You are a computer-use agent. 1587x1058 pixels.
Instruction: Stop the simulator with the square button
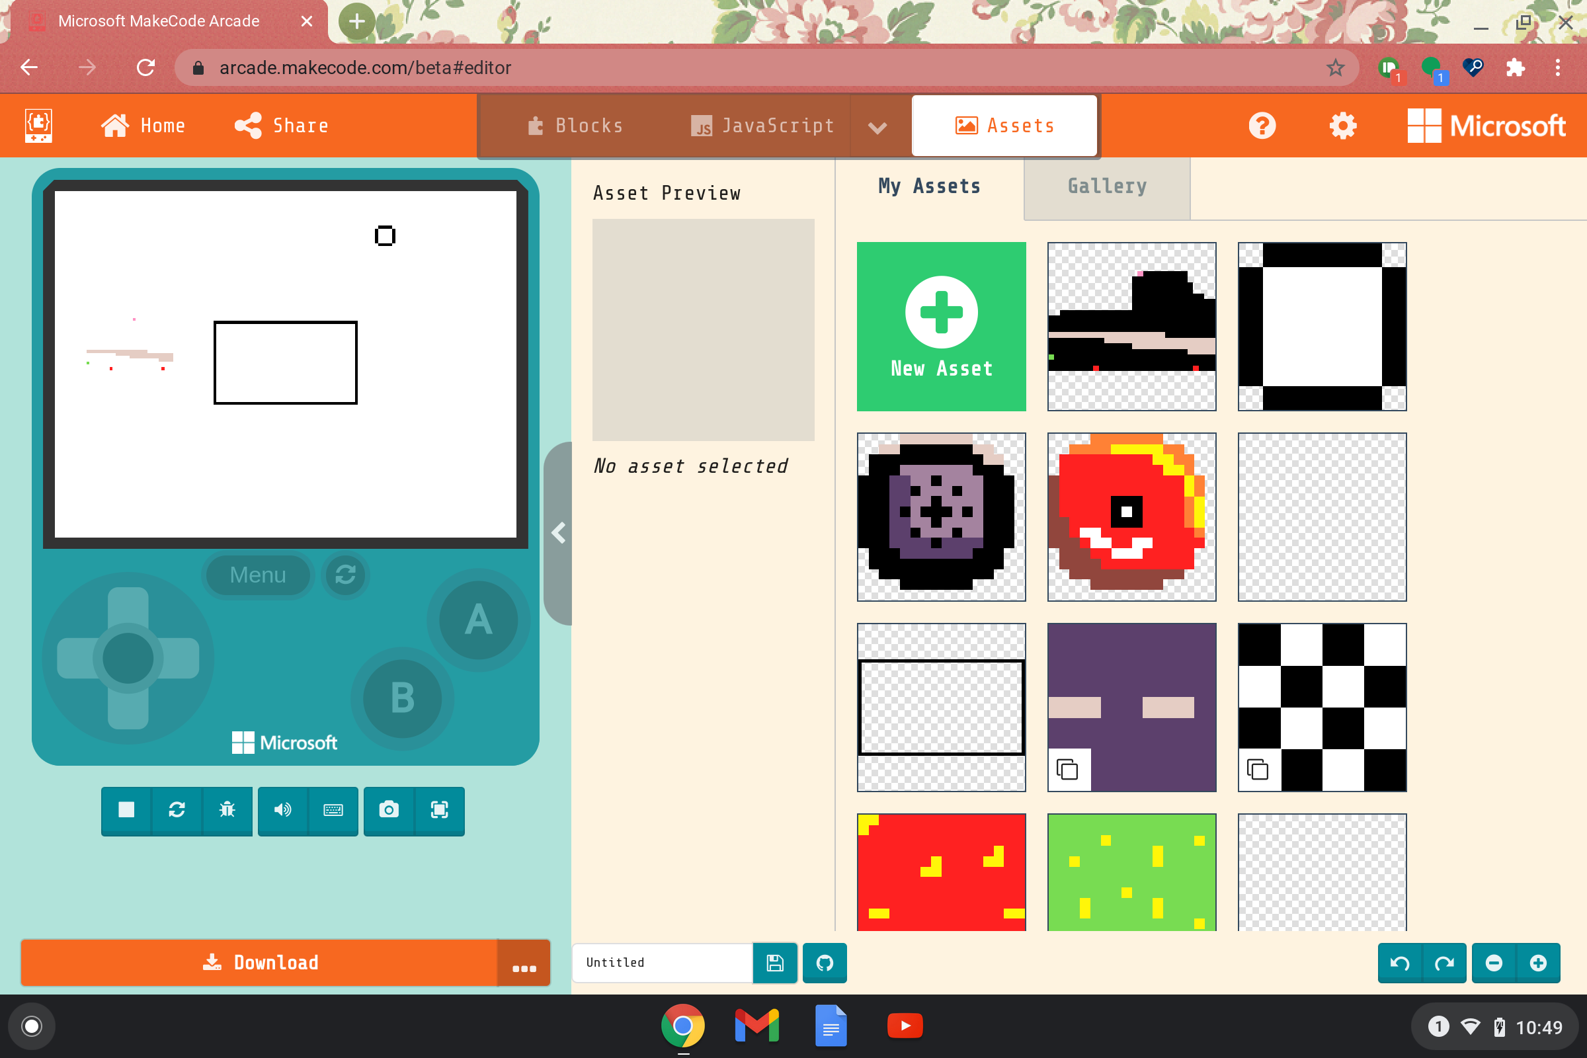(x=126, y=809)
